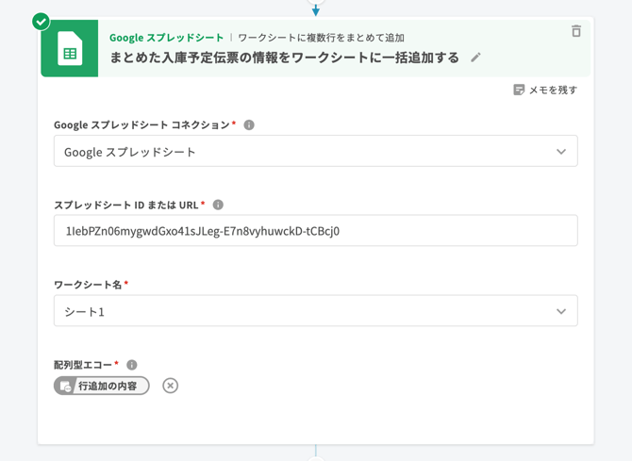Edit the step title with pencil icon
632x461 pixels.
[476, 58]
